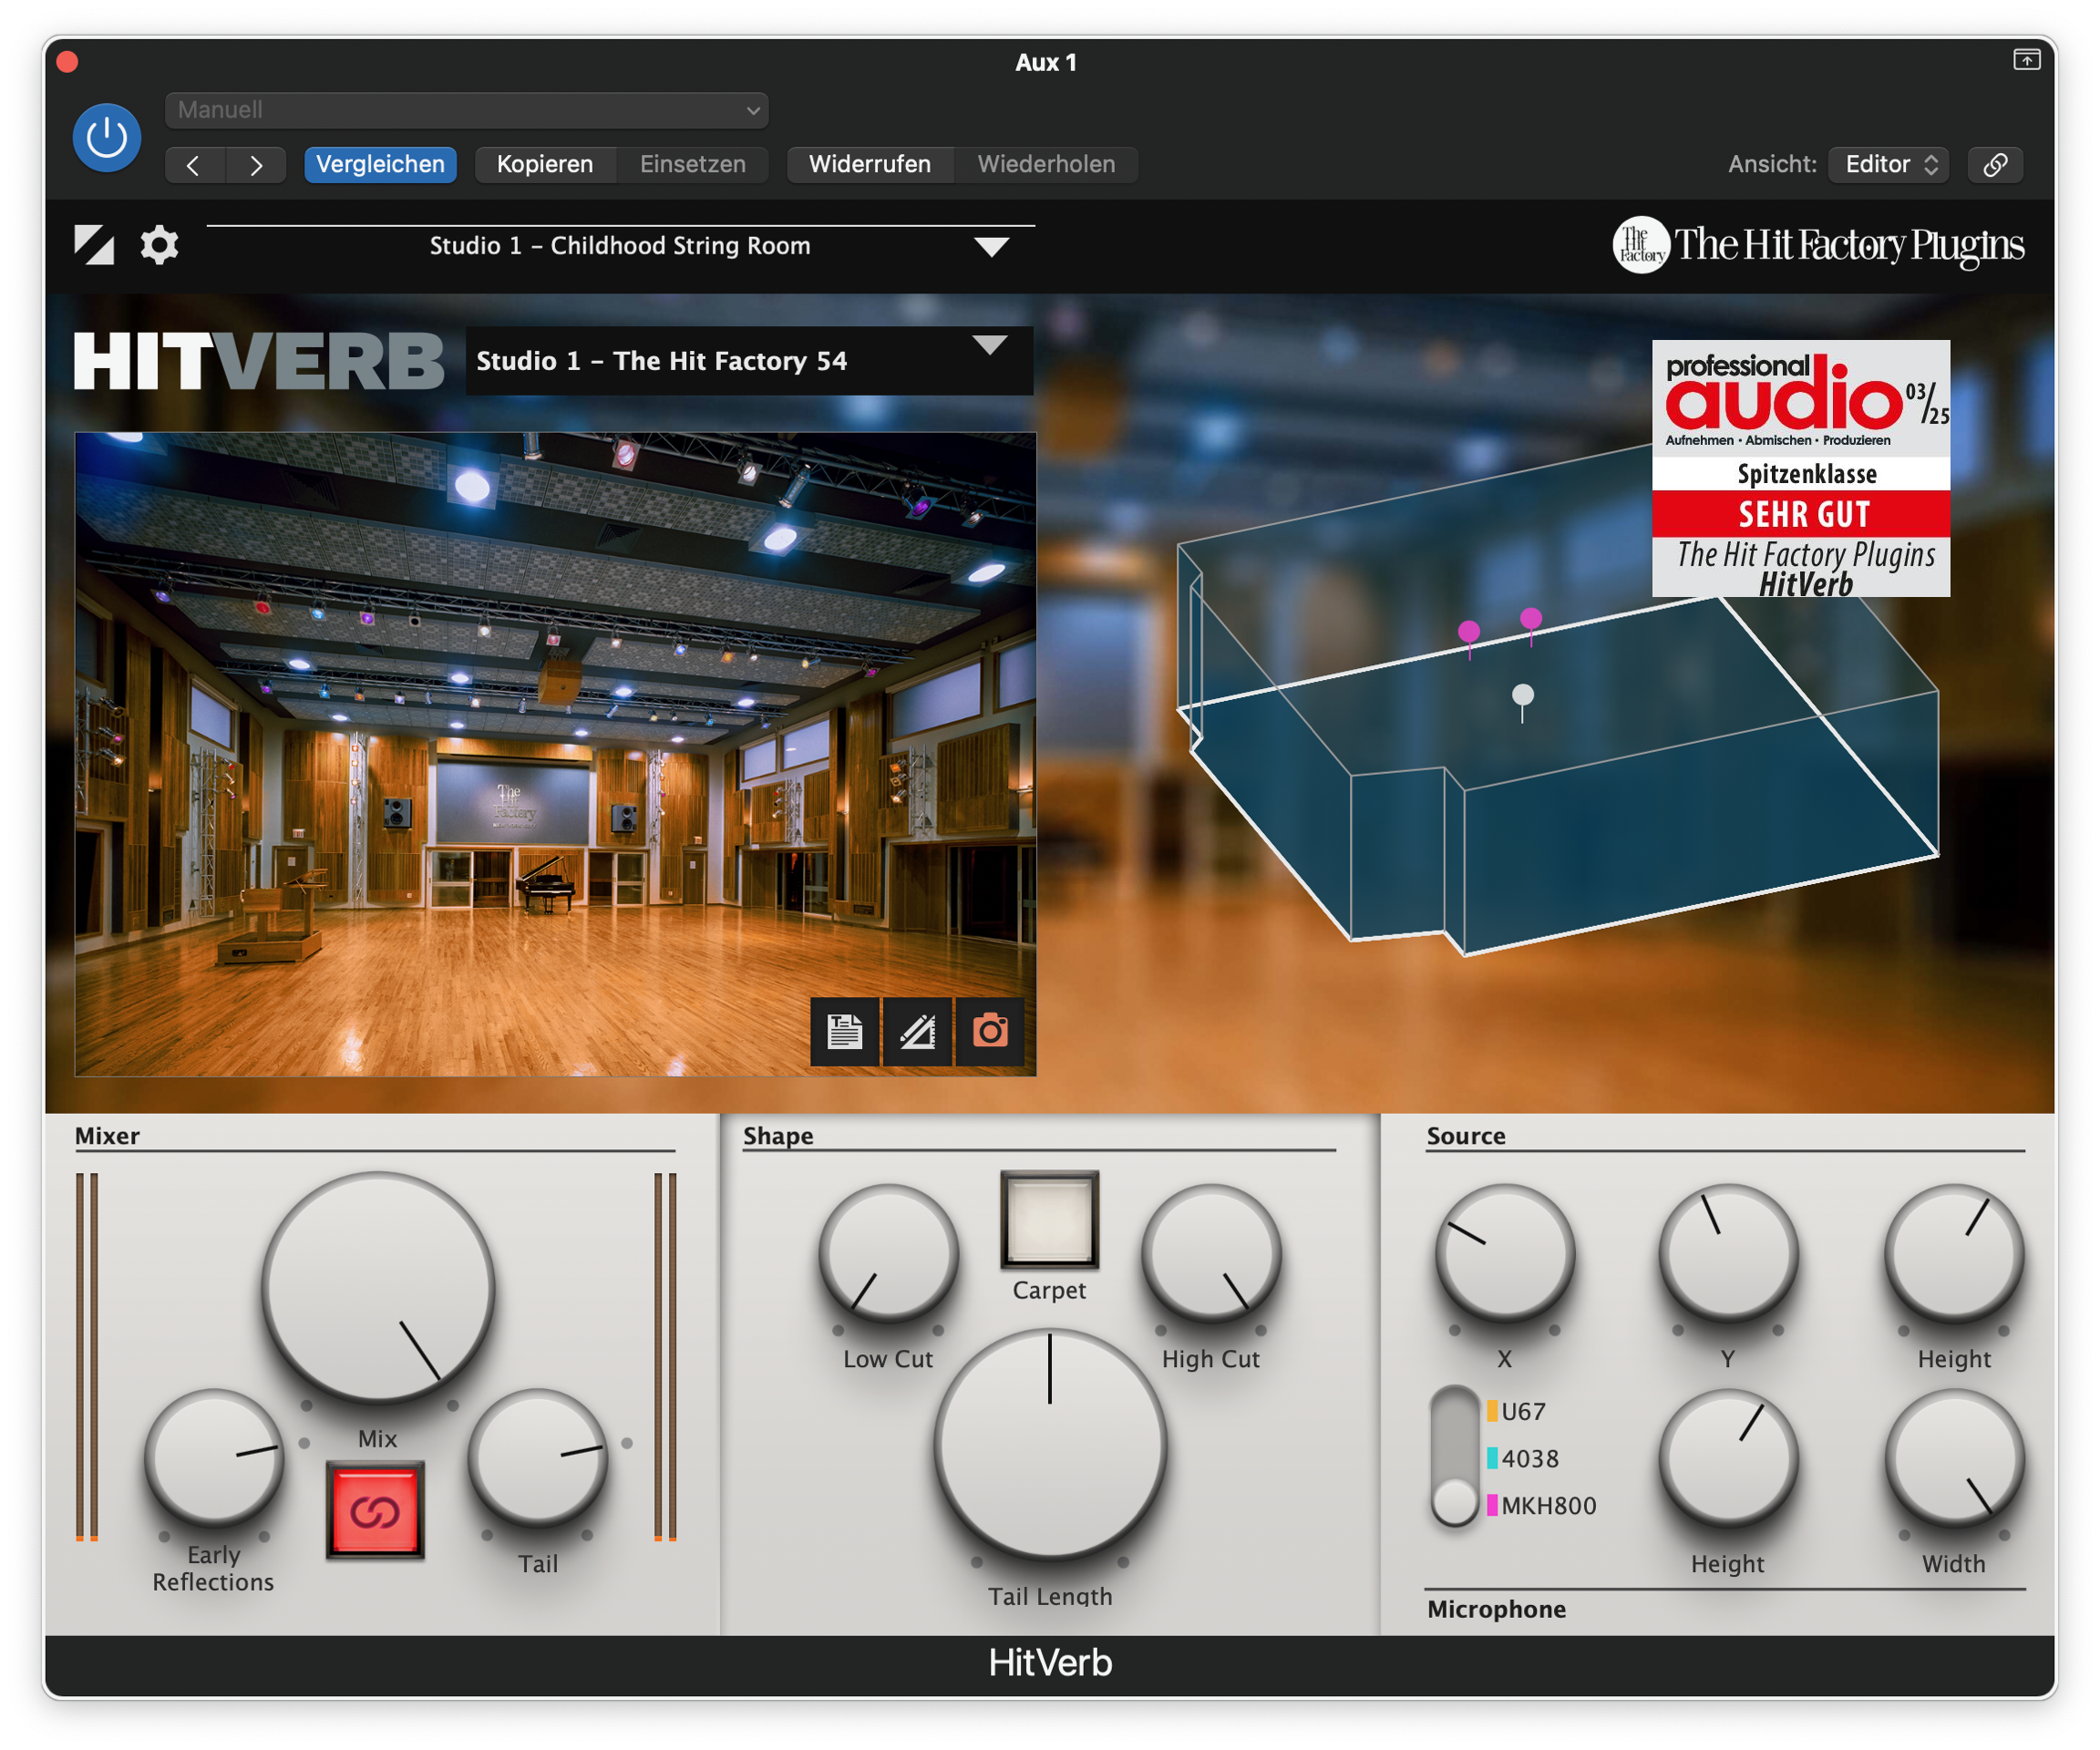Screen dimensions: 2100x1750
Task: Close the plugin window with red button
Action: [67, 62]
